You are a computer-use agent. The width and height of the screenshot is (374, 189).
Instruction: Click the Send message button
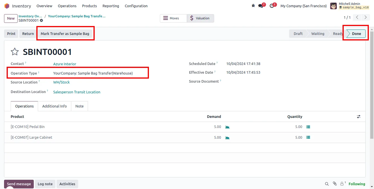[x=19, y=184]
